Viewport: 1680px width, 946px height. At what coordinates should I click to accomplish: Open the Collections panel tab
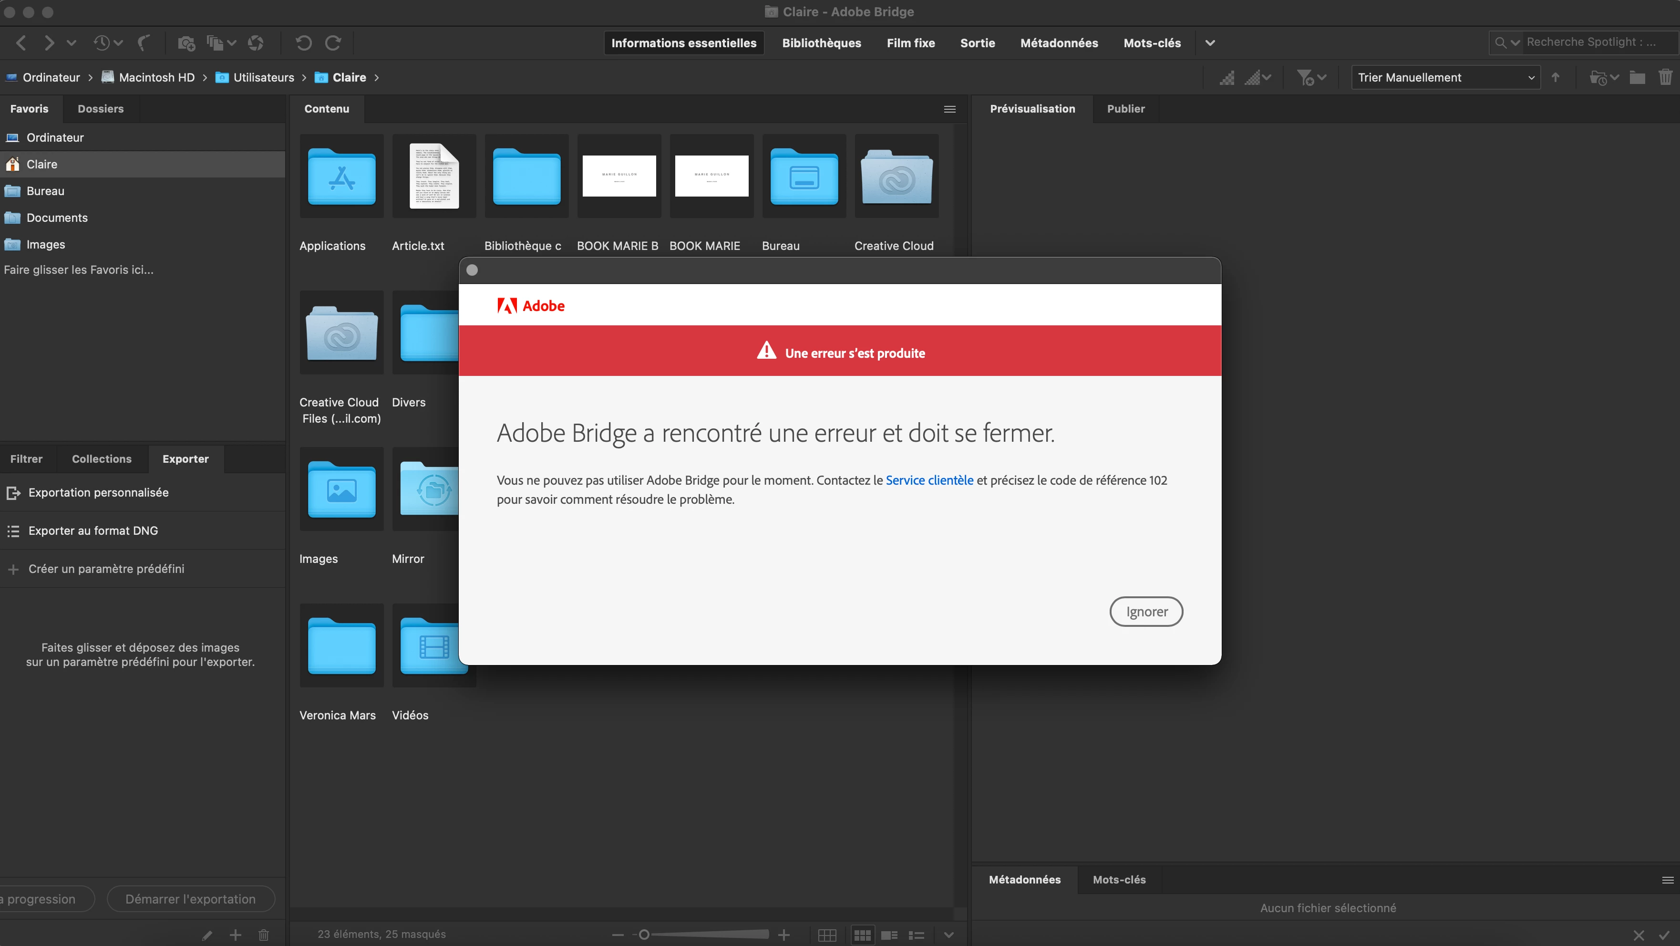coord(102,458)
